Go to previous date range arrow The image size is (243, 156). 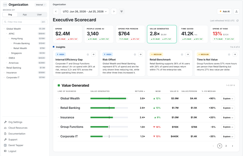tap(56, 11)
